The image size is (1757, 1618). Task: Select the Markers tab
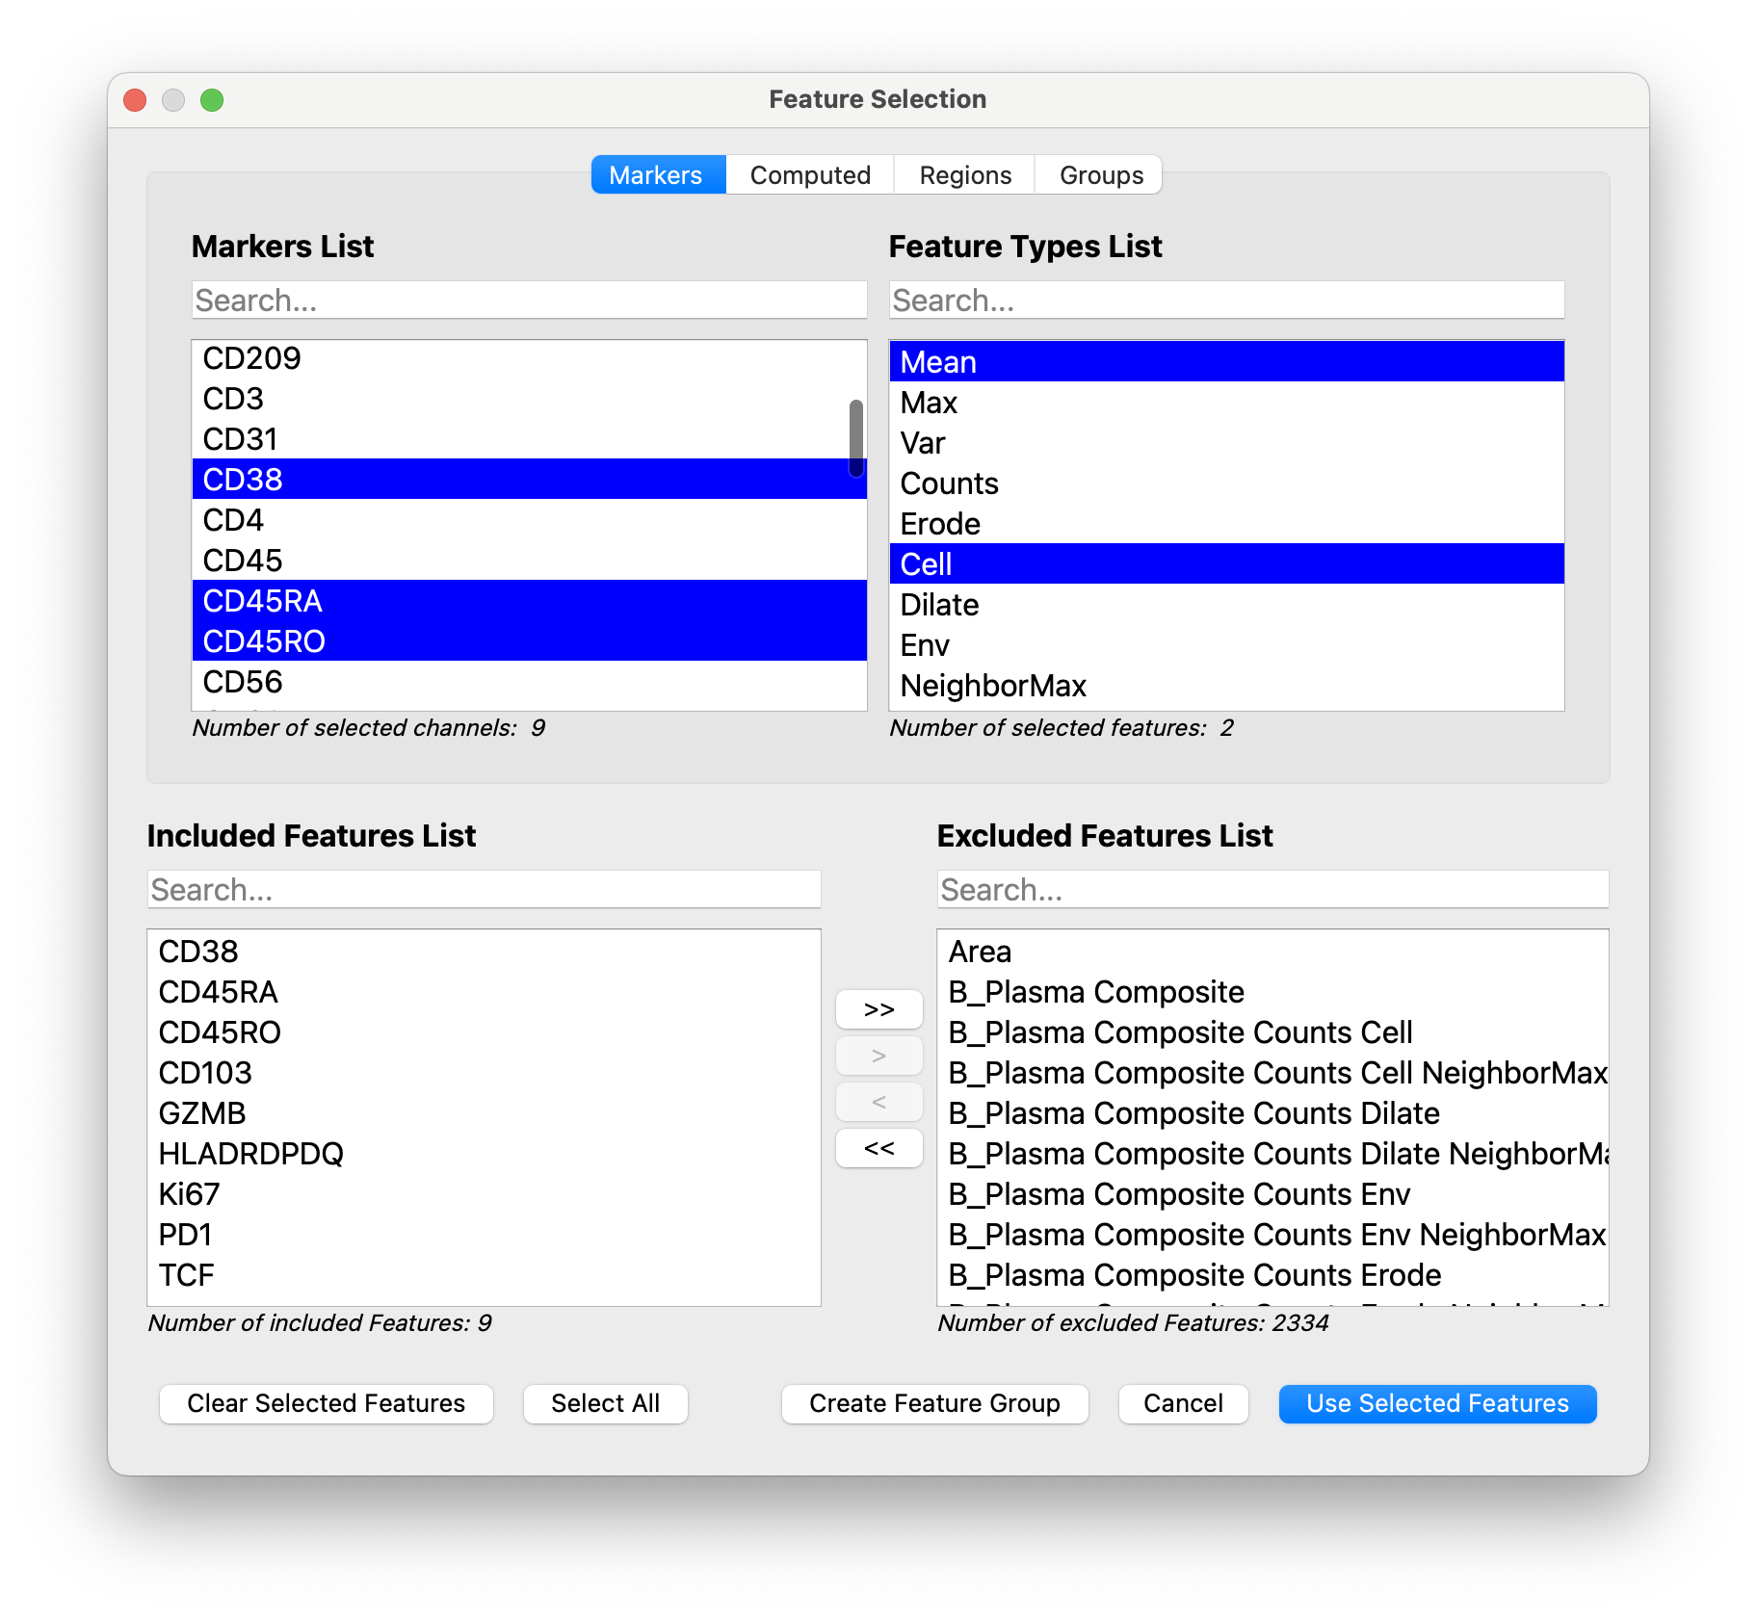point(656,174)
